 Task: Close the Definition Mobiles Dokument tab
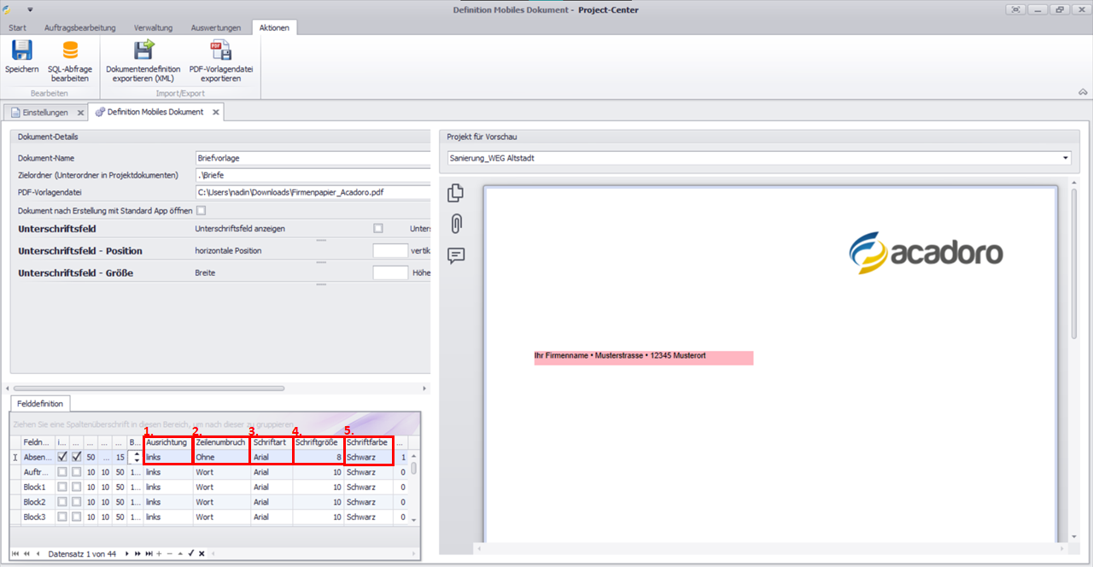point(216,112)
